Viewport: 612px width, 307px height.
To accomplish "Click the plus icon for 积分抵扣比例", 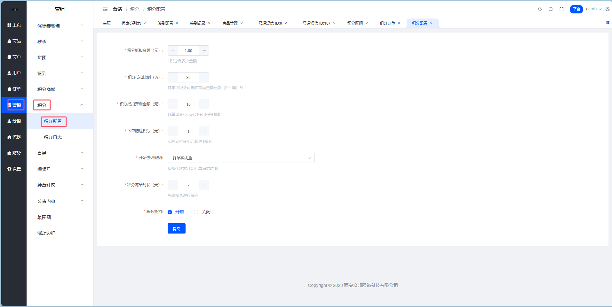I will click(204, 77).
